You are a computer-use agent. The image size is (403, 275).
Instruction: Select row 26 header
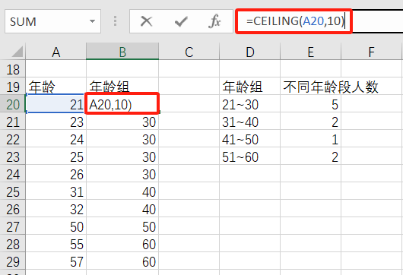(13, 208)
